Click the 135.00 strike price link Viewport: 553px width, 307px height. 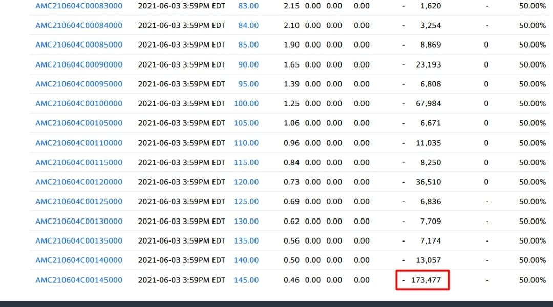tap(246, 240)
